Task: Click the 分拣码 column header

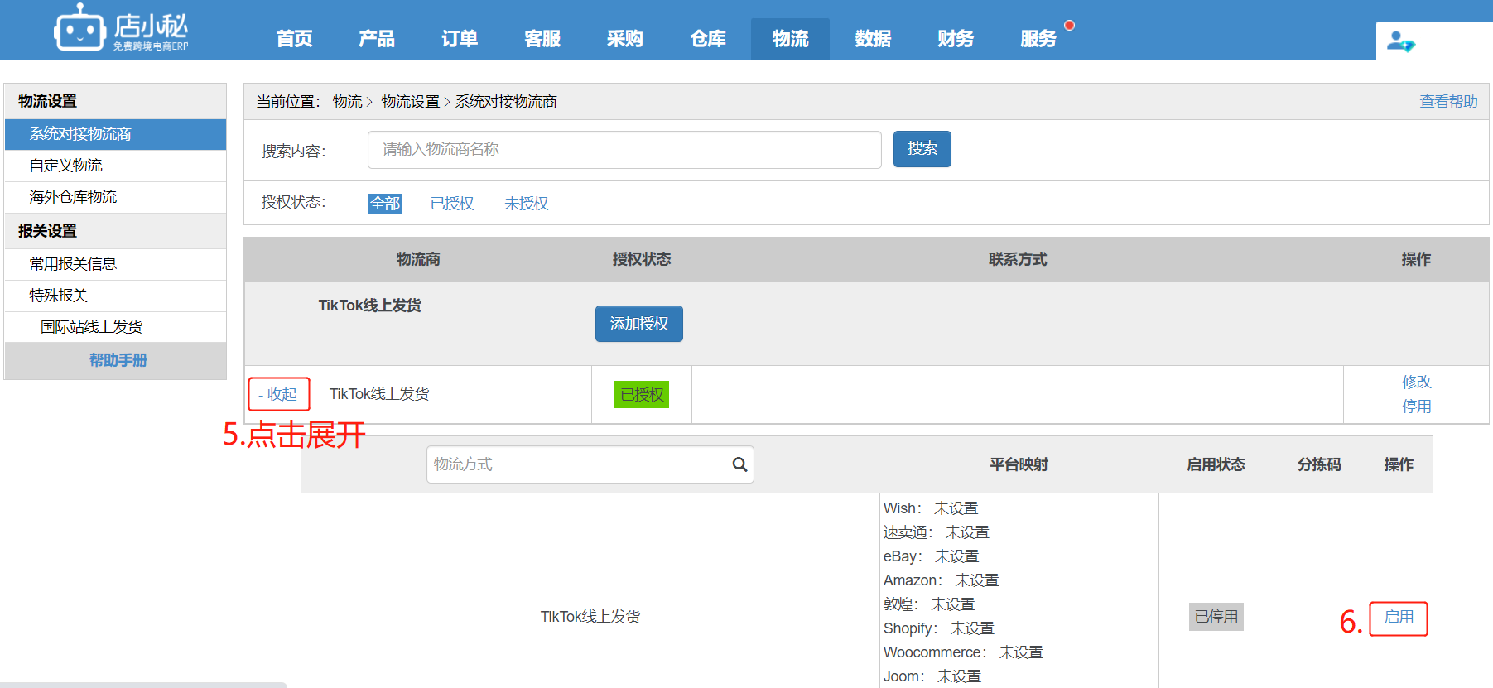Action: tap(1319, 465)
